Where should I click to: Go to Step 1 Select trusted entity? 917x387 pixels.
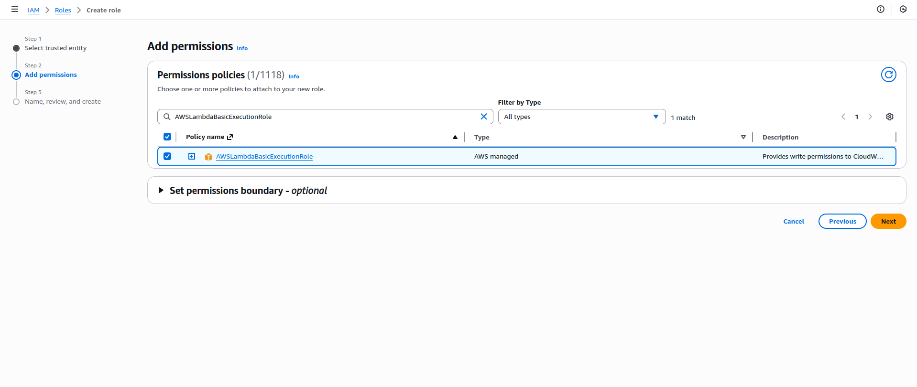point(55,48)
